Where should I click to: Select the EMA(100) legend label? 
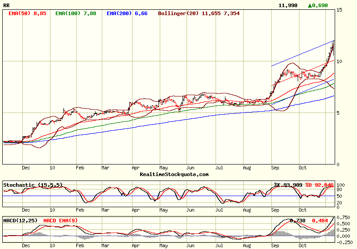coord(75,13)
